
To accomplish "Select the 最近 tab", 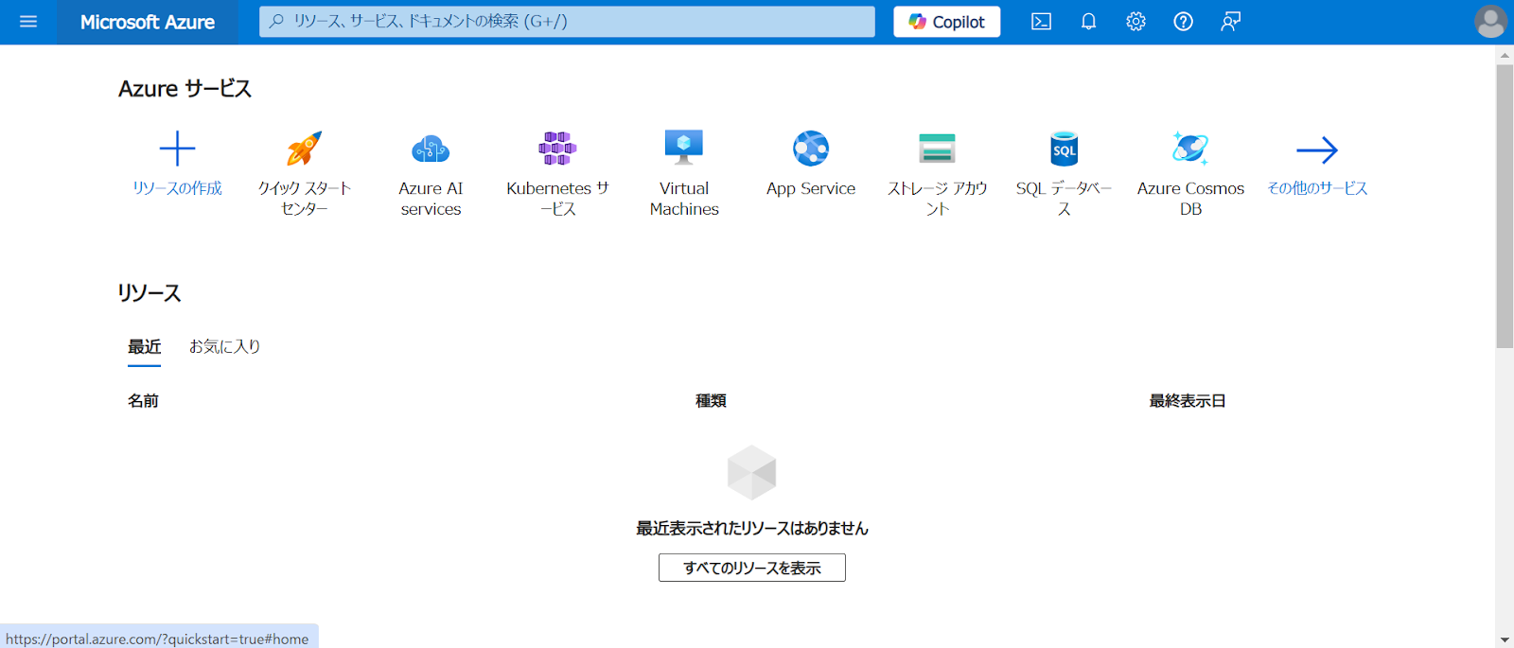I will click(x=144, y=347).
